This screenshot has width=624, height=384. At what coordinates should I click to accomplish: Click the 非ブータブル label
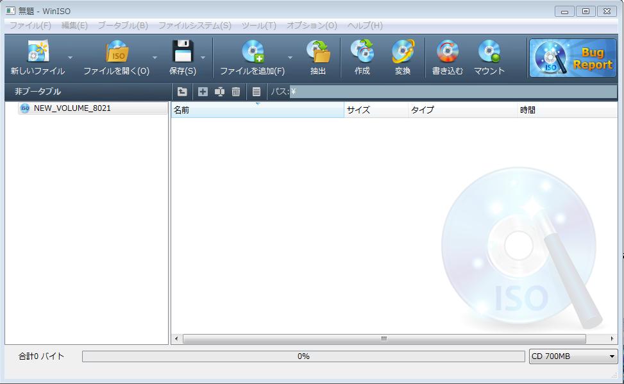click(x=38, y=92)
